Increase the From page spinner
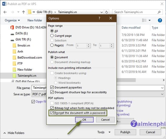This screenshot has height=139, width=166. click(89, 44)
